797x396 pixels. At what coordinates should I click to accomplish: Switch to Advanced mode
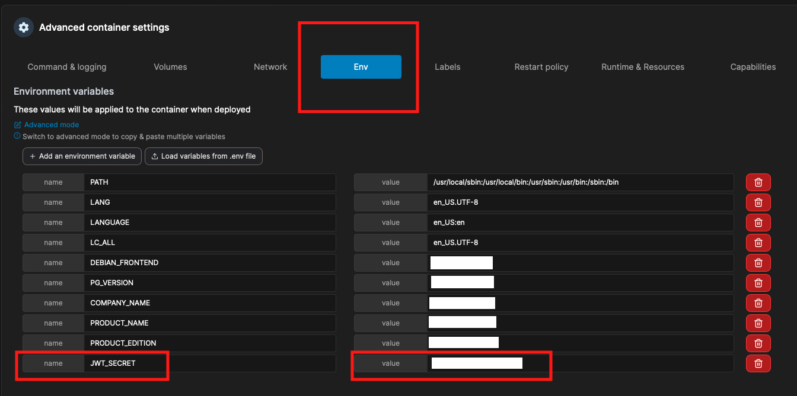pyautogui.click(x=46, y=125)
